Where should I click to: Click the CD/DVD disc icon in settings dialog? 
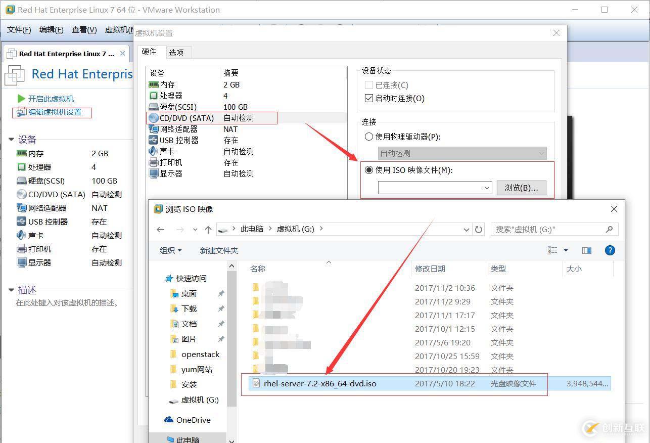pos(154,118)
